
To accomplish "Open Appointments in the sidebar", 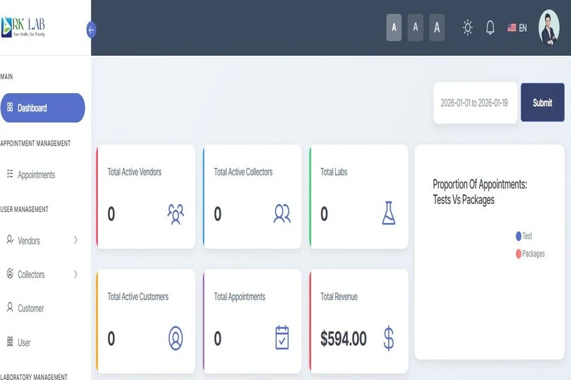I will (36, 175).
